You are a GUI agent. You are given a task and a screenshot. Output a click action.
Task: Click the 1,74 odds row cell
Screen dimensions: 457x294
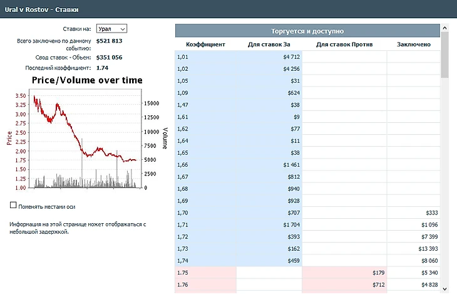(x=205, y=260)
